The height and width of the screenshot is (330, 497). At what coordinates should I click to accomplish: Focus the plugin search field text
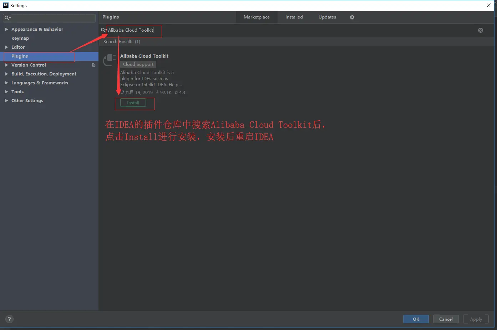point(131,30)
